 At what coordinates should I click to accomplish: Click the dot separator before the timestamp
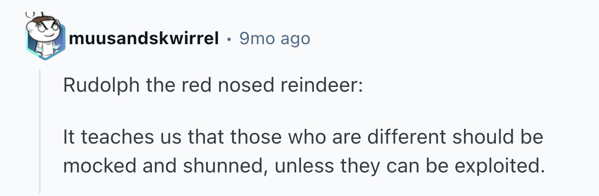pyautogui.click(x=230, y=38)
